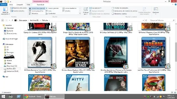
Task: Click Herramientas de vídeo contextual tab
Action: point(41,1)
